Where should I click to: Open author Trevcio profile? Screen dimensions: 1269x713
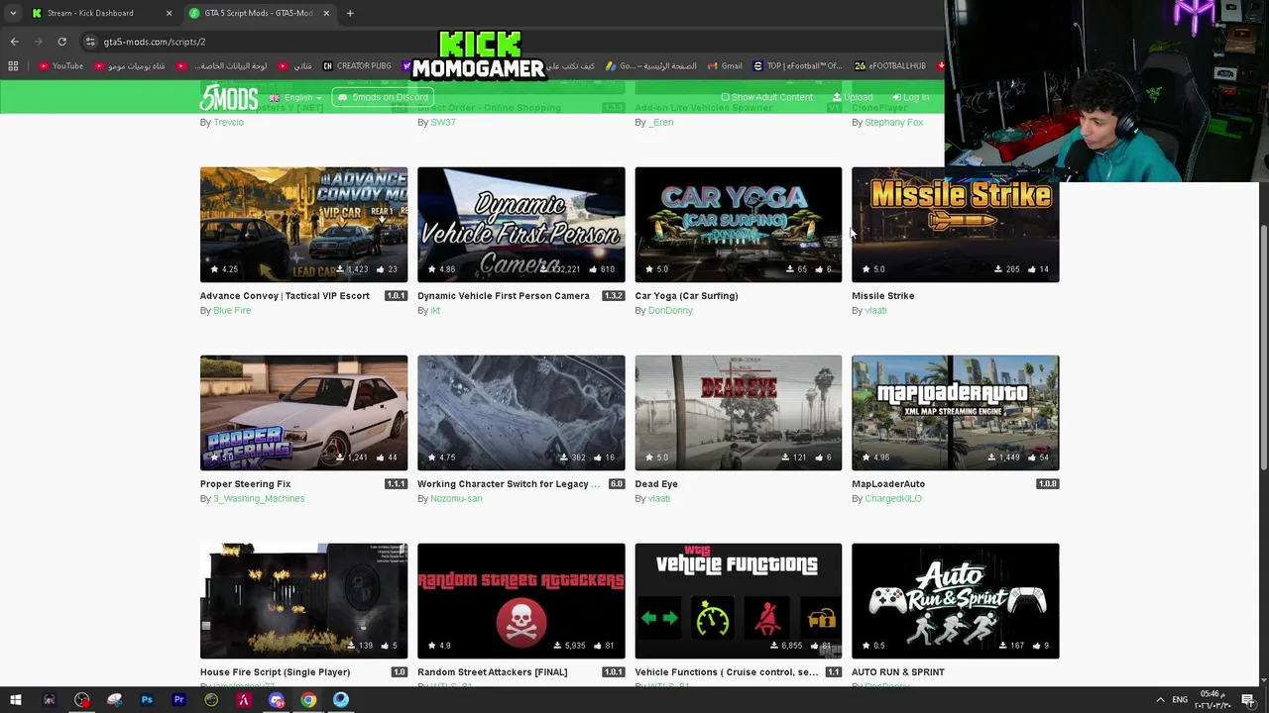coord(228,123)
